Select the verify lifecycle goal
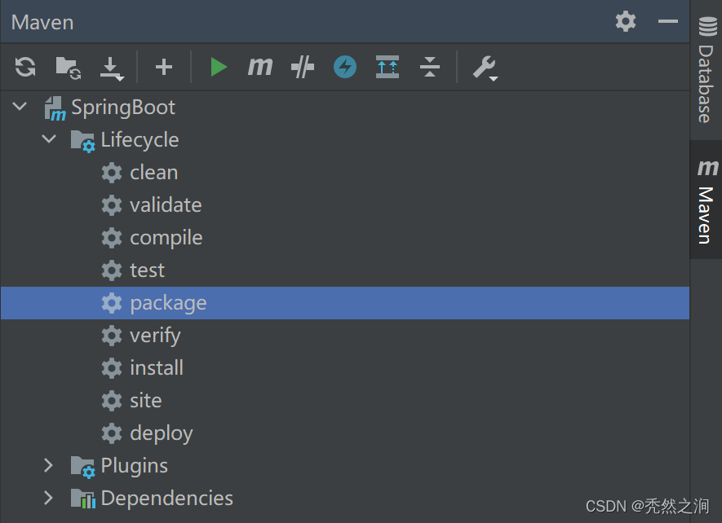The image size is (722, 523). pyautogui.click(x=345, y=336)
